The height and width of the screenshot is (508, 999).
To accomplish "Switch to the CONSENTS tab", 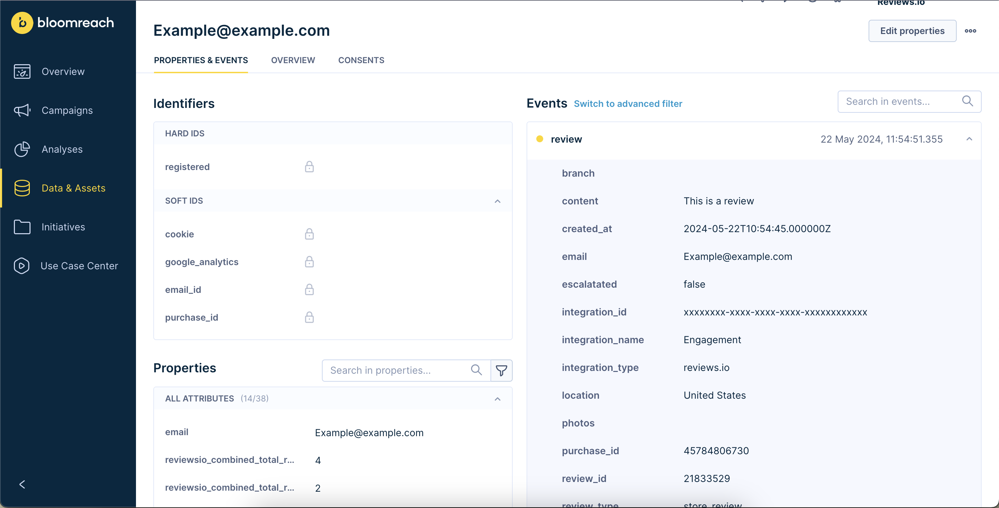I will [x=361, y=60].
